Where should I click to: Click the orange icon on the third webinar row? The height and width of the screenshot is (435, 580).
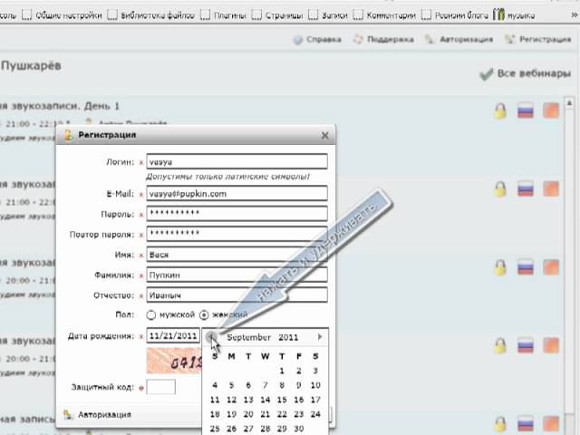click(x=551, y=267)
